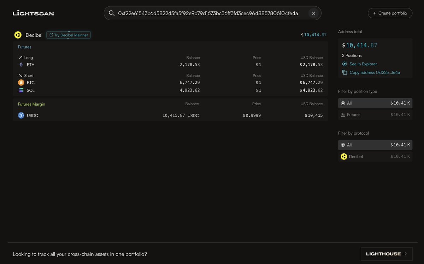Click the 2 Positions text

point(352,55)
